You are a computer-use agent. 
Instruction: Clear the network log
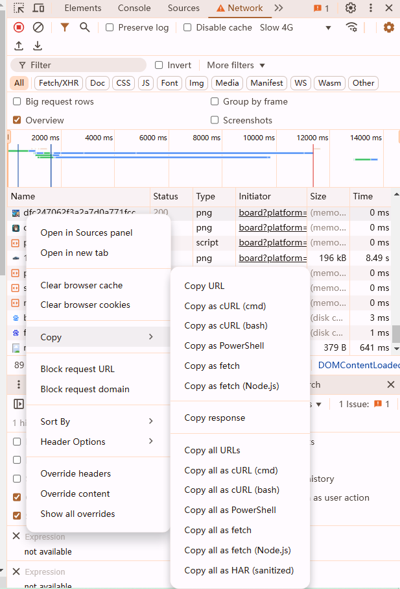click(x=38, y=27)
